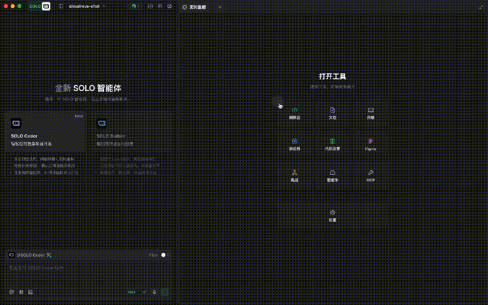Open the 编辑器 code editor tool
Viewport: 488px width, 305px height.
pos(294,113)
